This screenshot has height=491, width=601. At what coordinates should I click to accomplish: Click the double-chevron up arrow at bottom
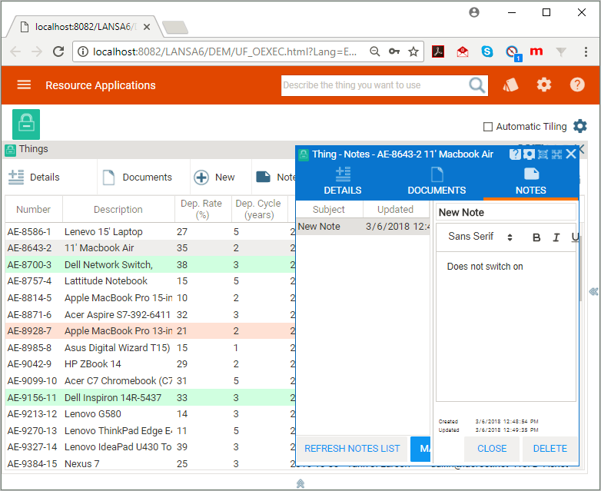(300, 484)
